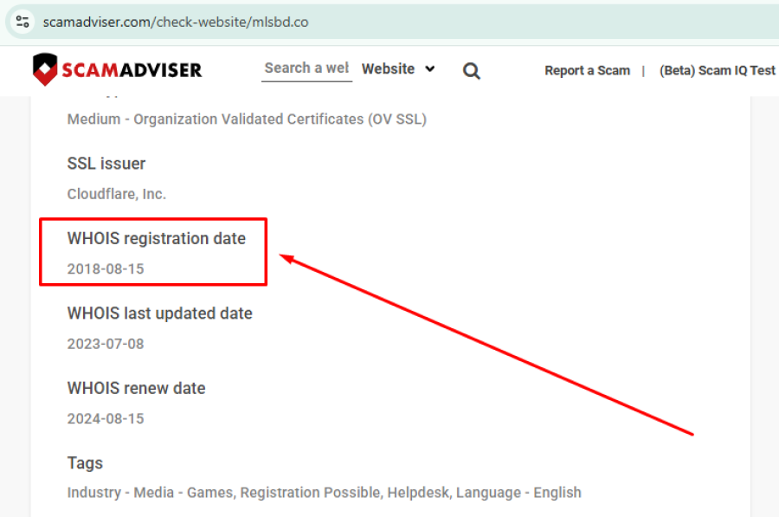The width and height of the screenshot is (779, 517).
Task: Select the 2023-07-08 updated date value
Action: [106, 344]
